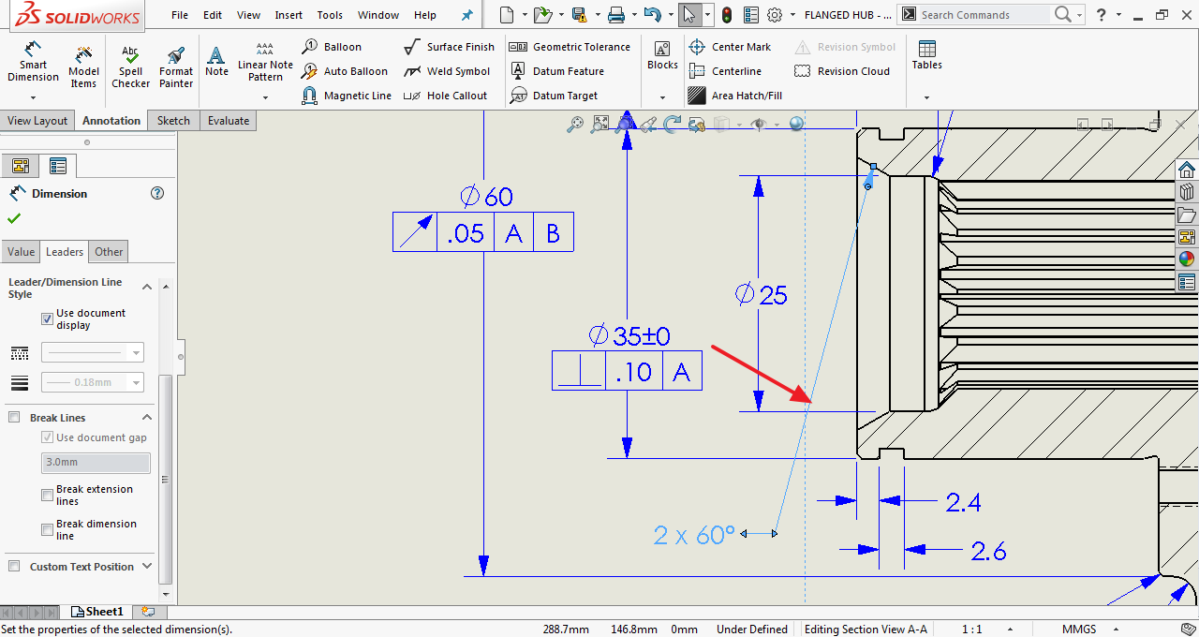Switch to the Sketch tab
The height and width of the screenshot is (637, 1199).
coord(173,121)
